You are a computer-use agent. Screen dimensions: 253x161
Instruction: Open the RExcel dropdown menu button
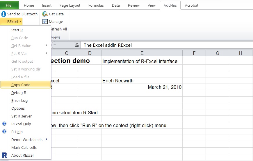coord(11,21)
